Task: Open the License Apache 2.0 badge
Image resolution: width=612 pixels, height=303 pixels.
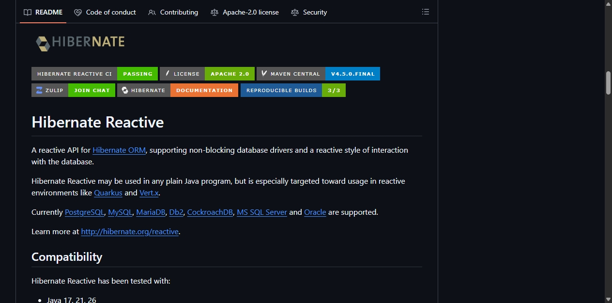Action: click(207, 74)
